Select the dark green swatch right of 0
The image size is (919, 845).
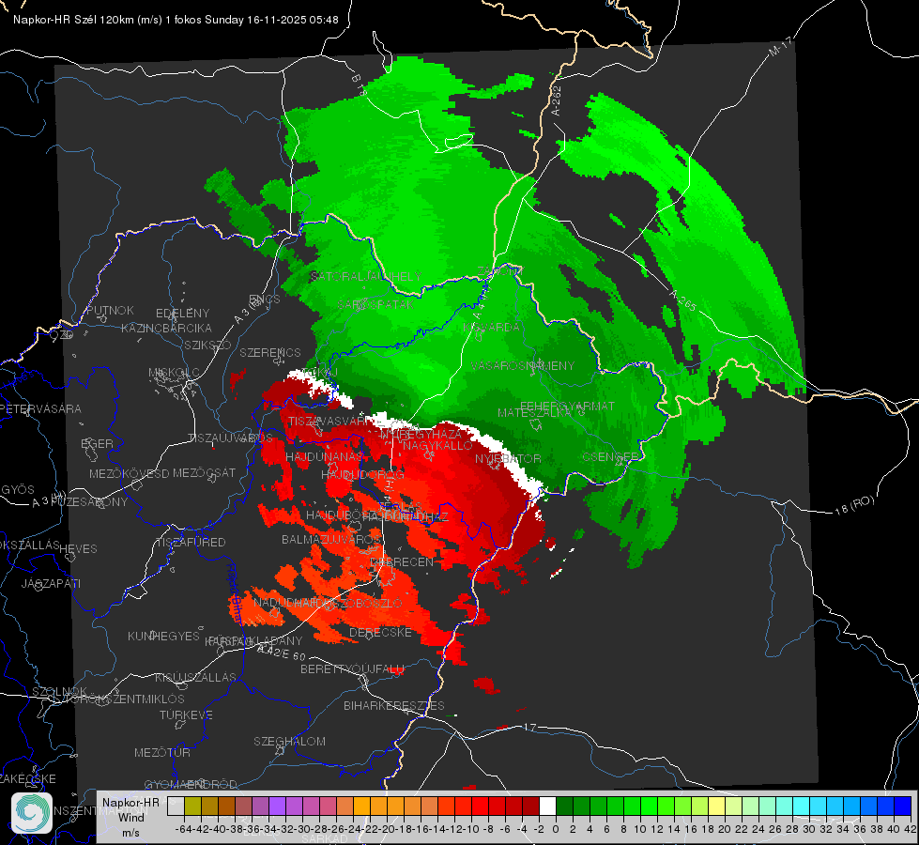pos(564,806)
